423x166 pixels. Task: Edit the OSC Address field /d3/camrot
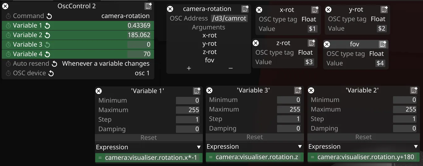(x=229, y=18)
